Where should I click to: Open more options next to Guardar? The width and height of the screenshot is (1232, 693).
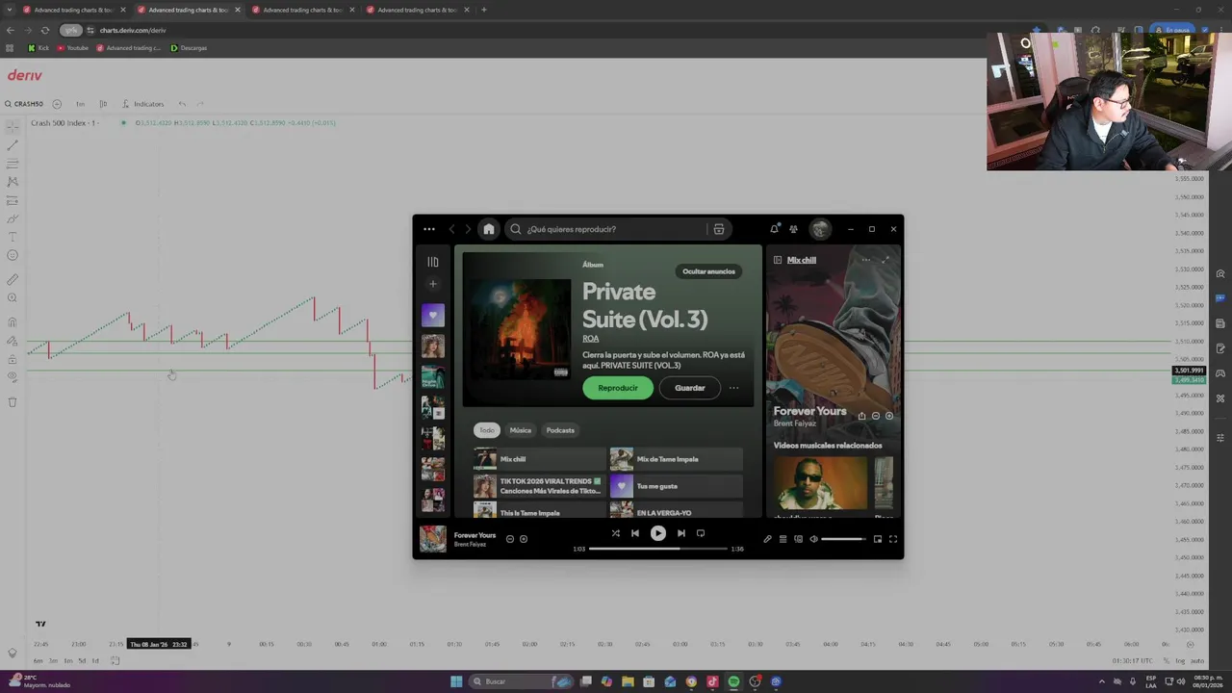tap(733, 388)
